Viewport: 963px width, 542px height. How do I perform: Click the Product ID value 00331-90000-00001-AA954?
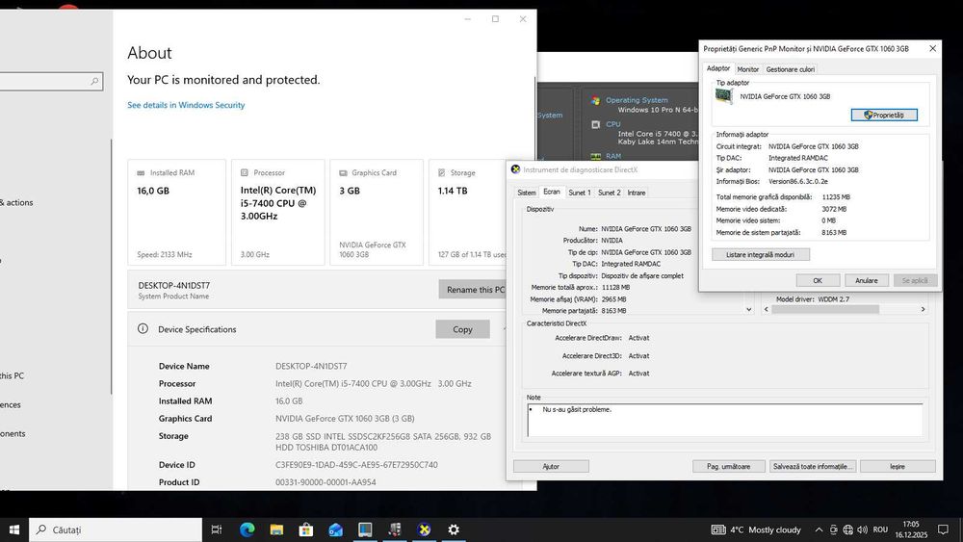325,482
